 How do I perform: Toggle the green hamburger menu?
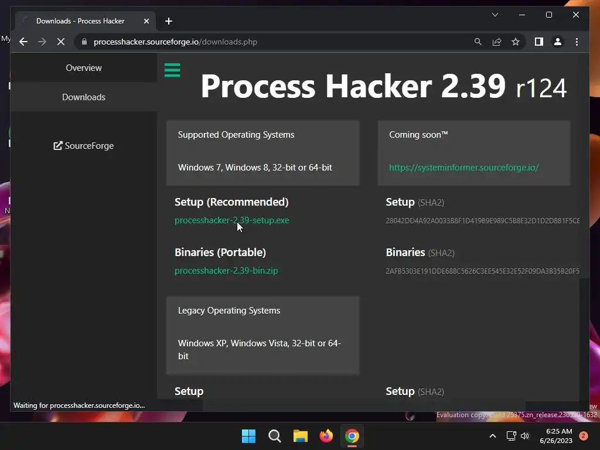coord(172,70)
